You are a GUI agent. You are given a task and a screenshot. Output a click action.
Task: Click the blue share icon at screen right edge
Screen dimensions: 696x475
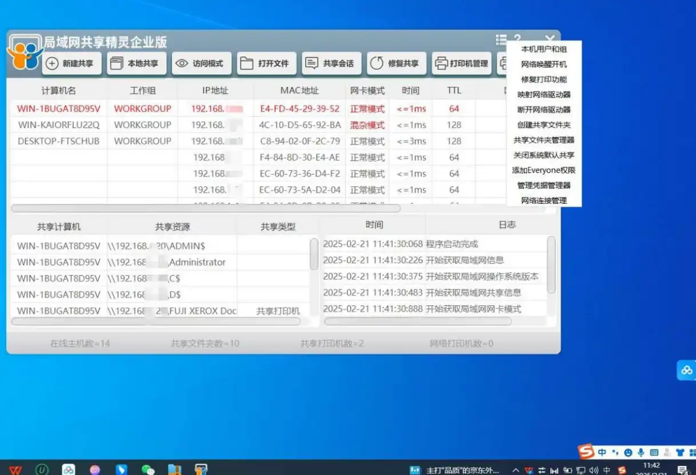click(x=687, y=370)
